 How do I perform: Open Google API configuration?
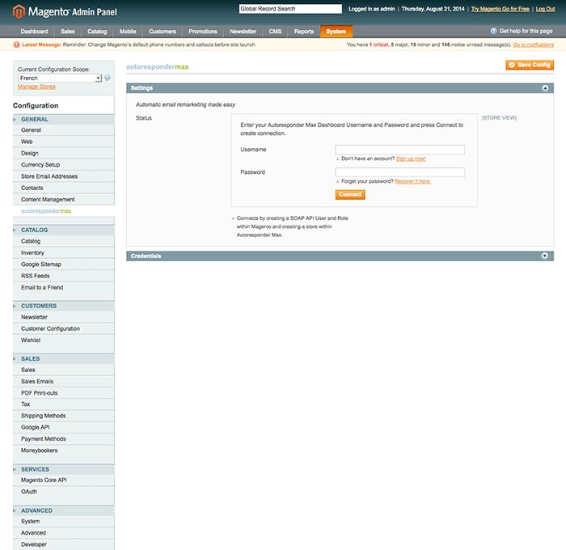tap(64, 427)
